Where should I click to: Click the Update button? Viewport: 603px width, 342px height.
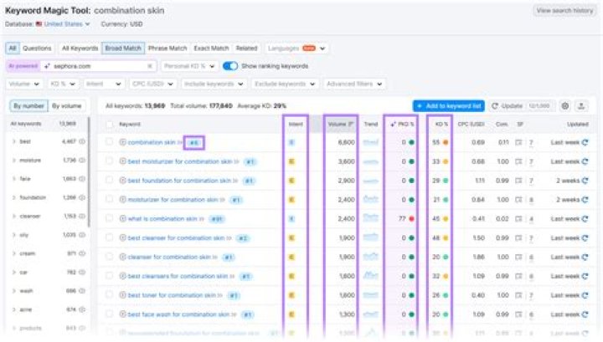[x=522, y=106]
